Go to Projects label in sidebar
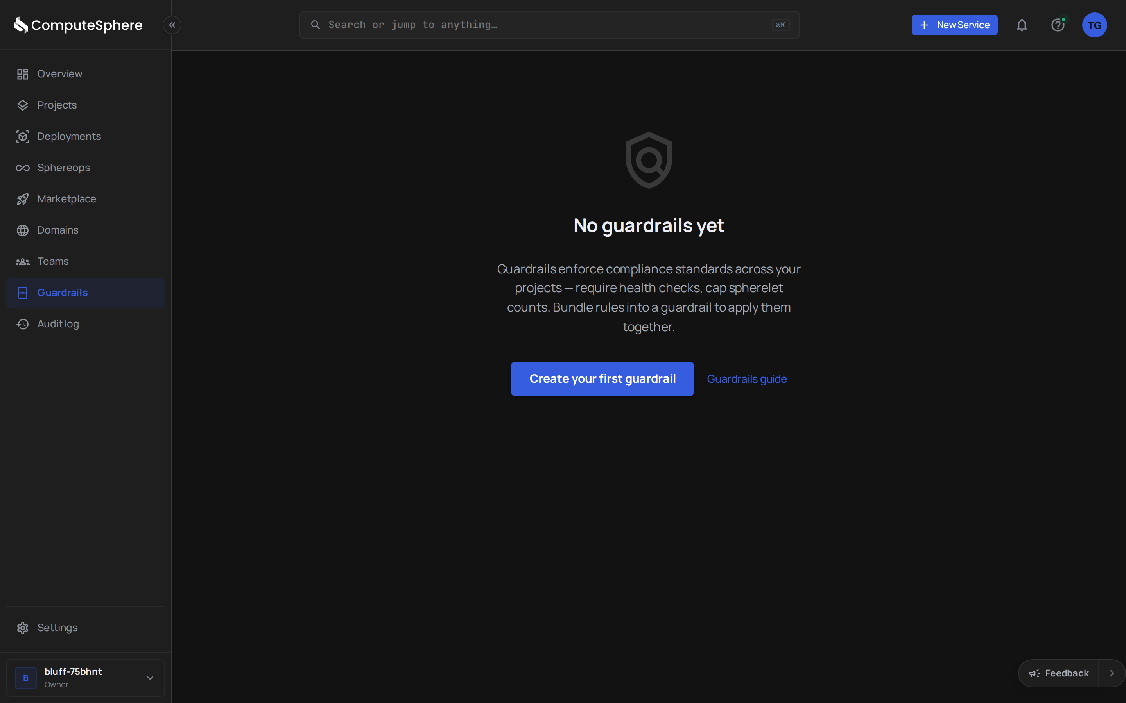This screenshot has height=703, width=1126. [x=57, y=105]
